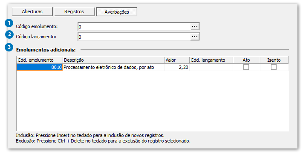This screenshot has height=154, width=303.
Task: Click the 'Processamento eletrônico de dados, por ato' cell
Action: tap(113, 67)
